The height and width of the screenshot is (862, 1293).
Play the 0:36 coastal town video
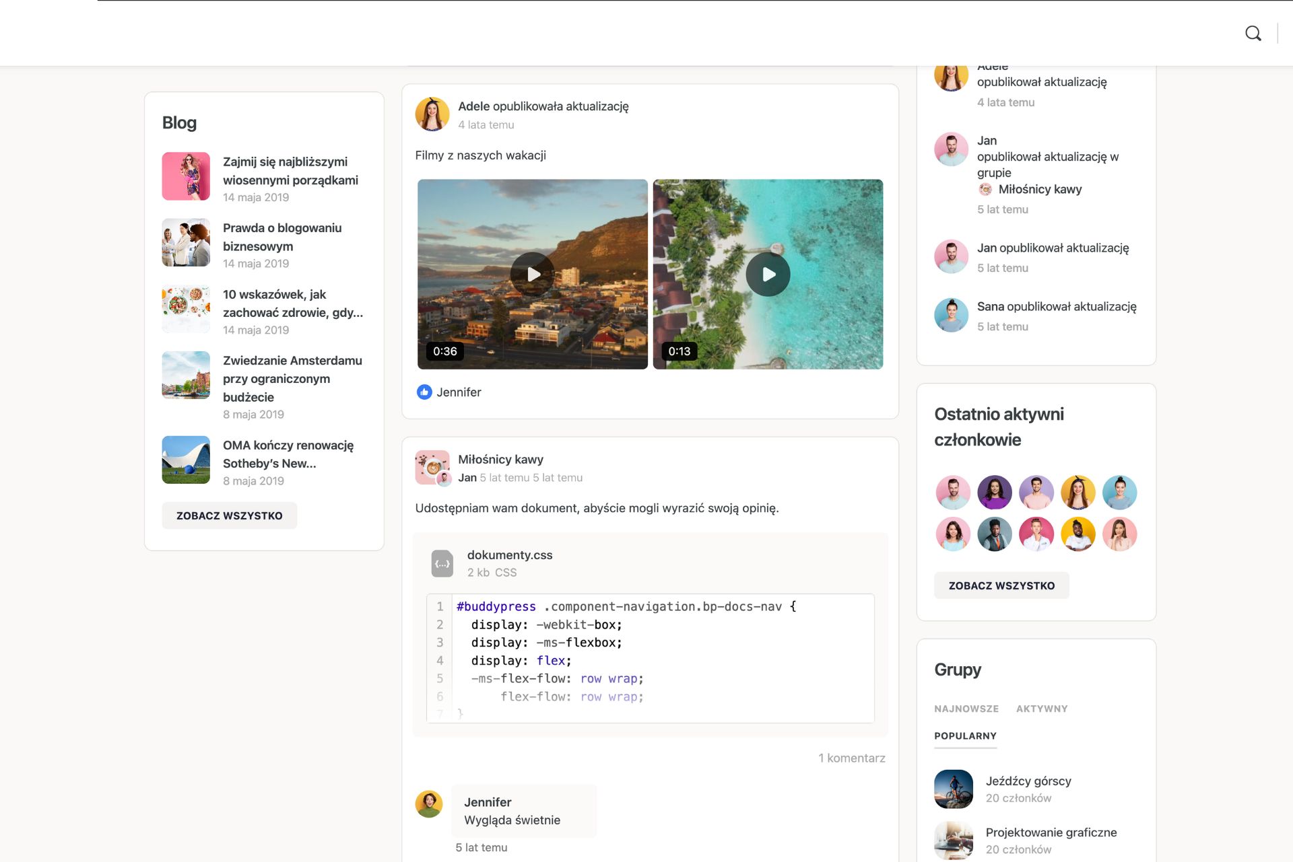[x=532, y=274]
